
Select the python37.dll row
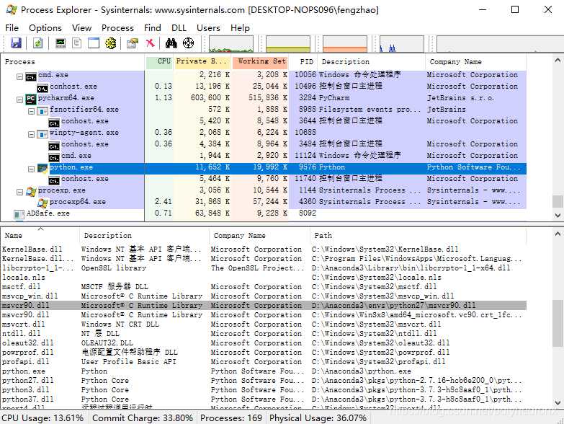(264, 399)
